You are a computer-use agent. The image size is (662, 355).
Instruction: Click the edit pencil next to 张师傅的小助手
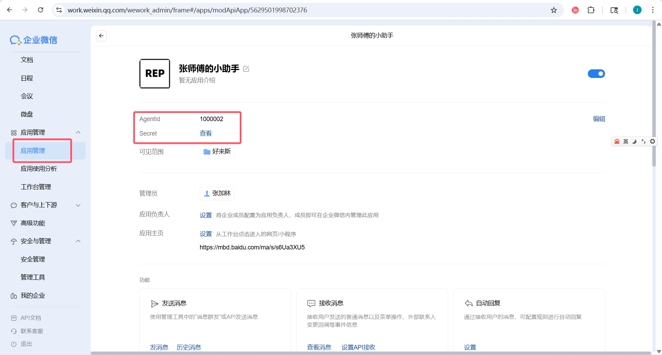(x=246, y=69)
